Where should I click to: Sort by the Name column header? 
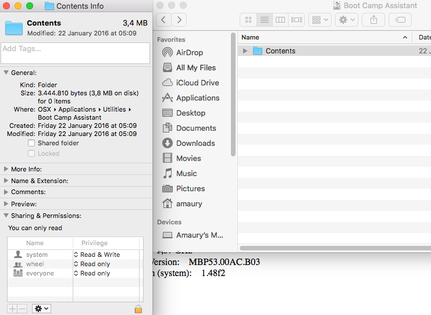click(x=325, y=37)
